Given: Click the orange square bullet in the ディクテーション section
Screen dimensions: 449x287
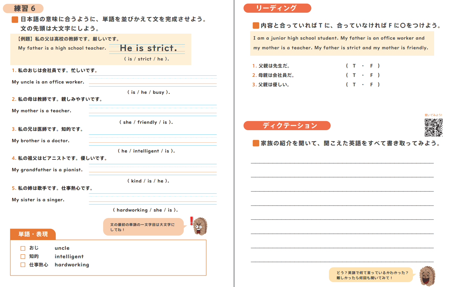Looking at the screenshot, I should click(256, 143).
